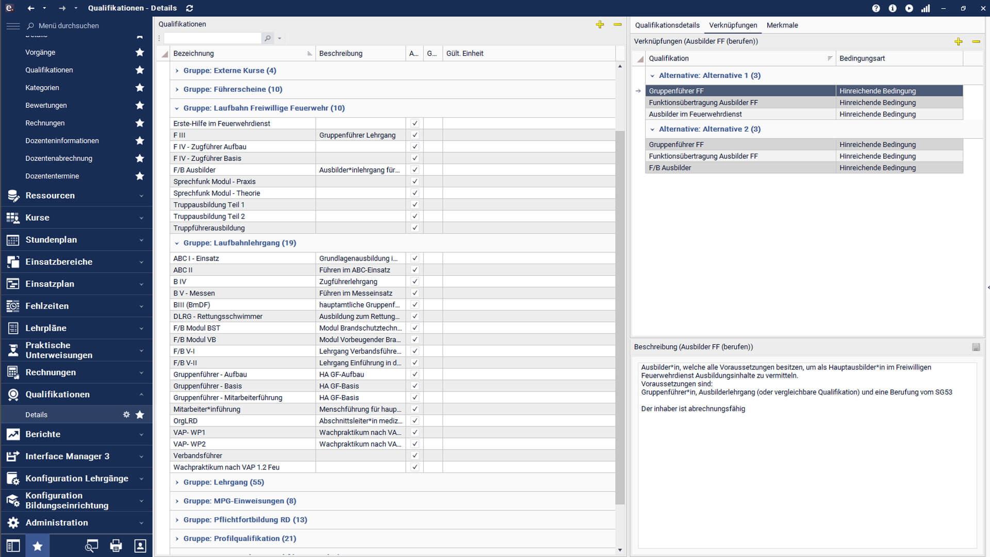Open Bewertungen in sidebar
The height and width of the screenshot is (557, 990).
pos(46,105)
